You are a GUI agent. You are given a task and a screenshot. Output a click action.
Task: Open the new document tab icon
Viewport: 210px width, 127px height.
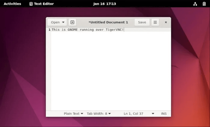[72, 22]
